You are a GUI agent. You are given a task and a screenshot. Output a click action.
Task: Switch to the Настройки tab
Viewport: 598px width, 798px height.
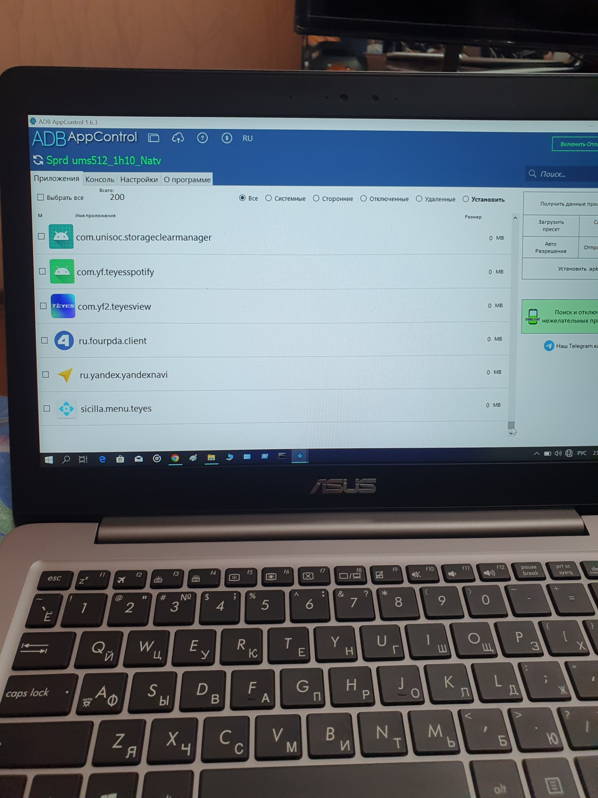(x=139, y=179)
